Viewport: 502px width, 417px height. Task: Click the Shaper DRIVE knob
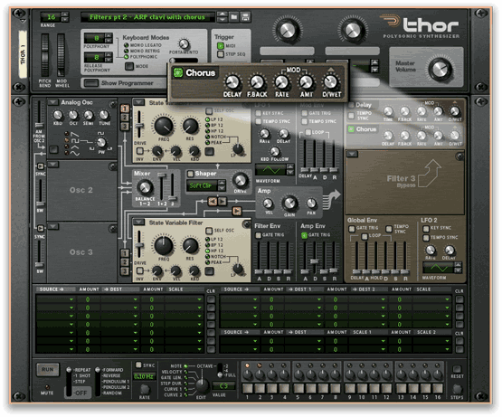(x=241, y=180)
